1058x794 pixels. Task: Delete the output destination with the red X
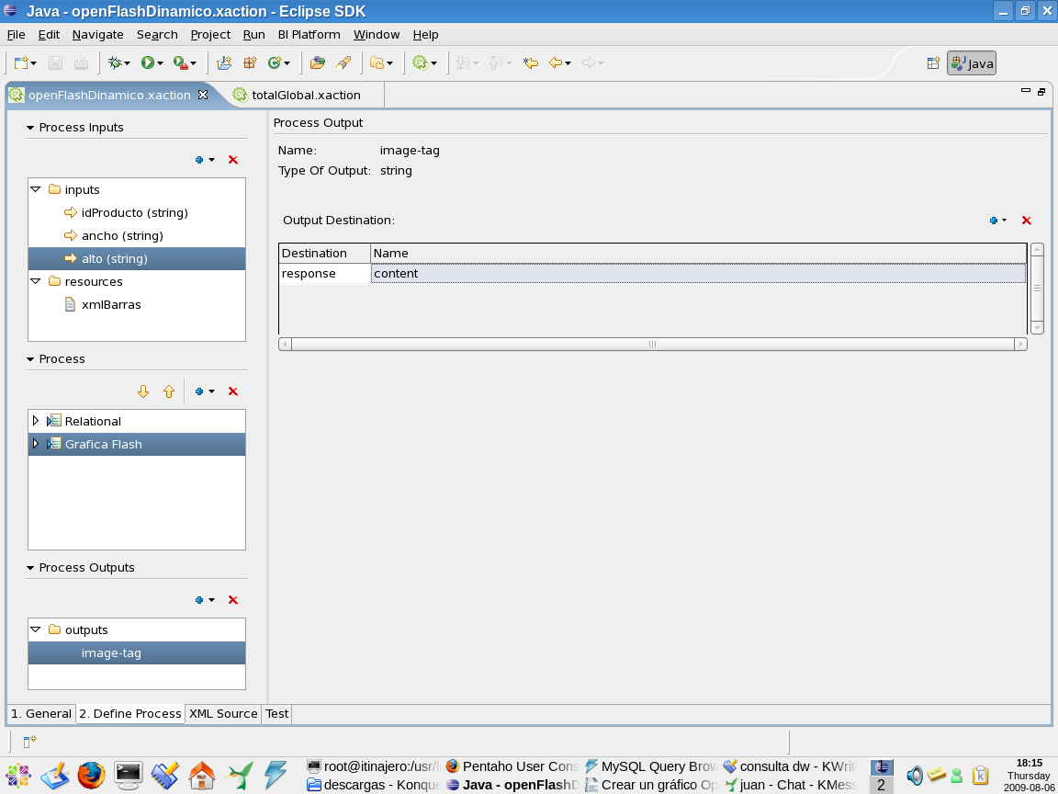point(1026,221)
